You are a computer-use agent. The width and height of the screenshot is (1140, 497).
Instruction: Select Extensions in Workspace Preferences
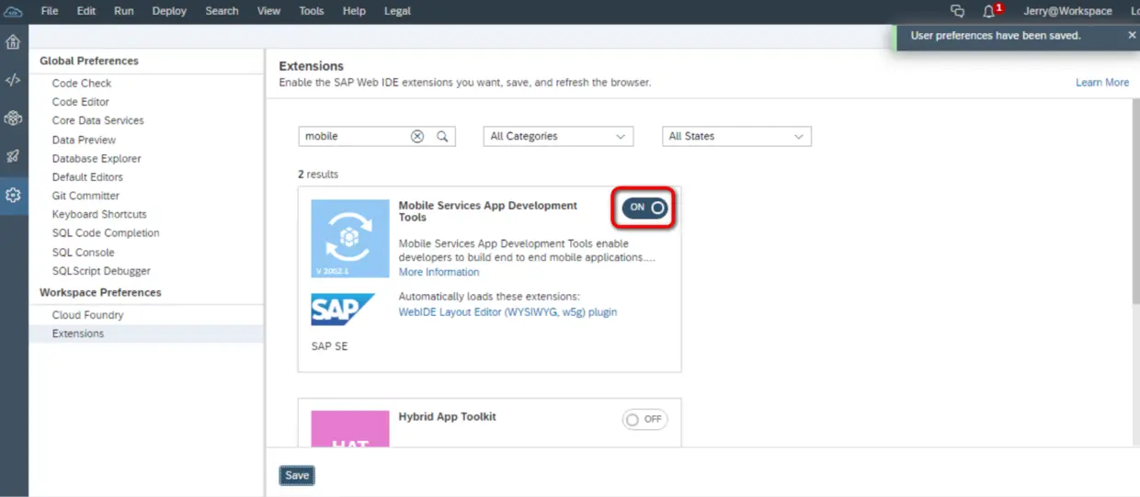pyautogui.click(x=78, y=333)
